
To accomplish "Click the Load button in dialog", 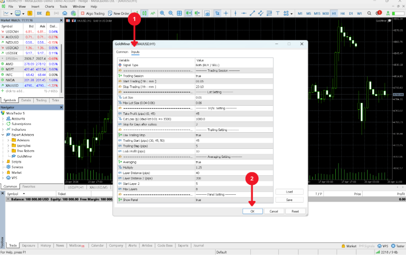I will (x=289, y=192).
